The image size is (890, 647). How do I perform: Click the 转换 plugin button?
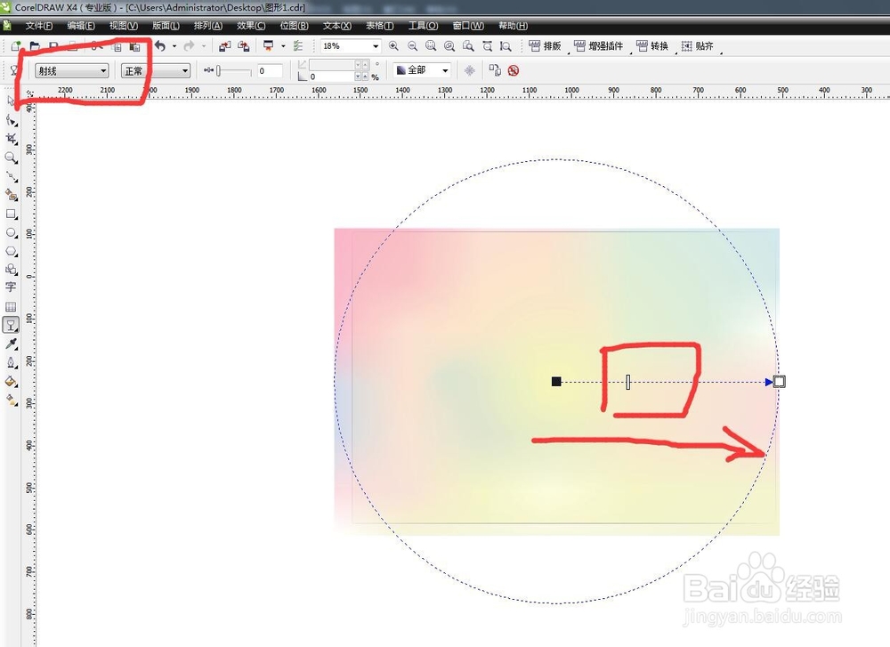pyautogui.click(x=652, y=46)
